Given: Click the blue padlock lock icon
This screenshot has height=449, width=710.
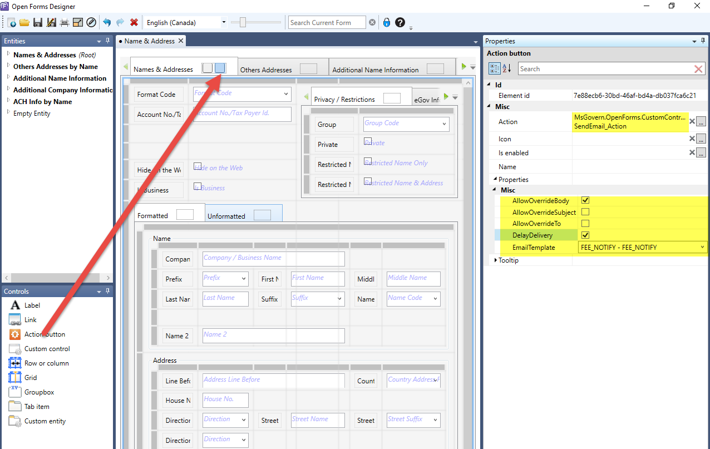Looking at the screenshot, I should point(387,23).
